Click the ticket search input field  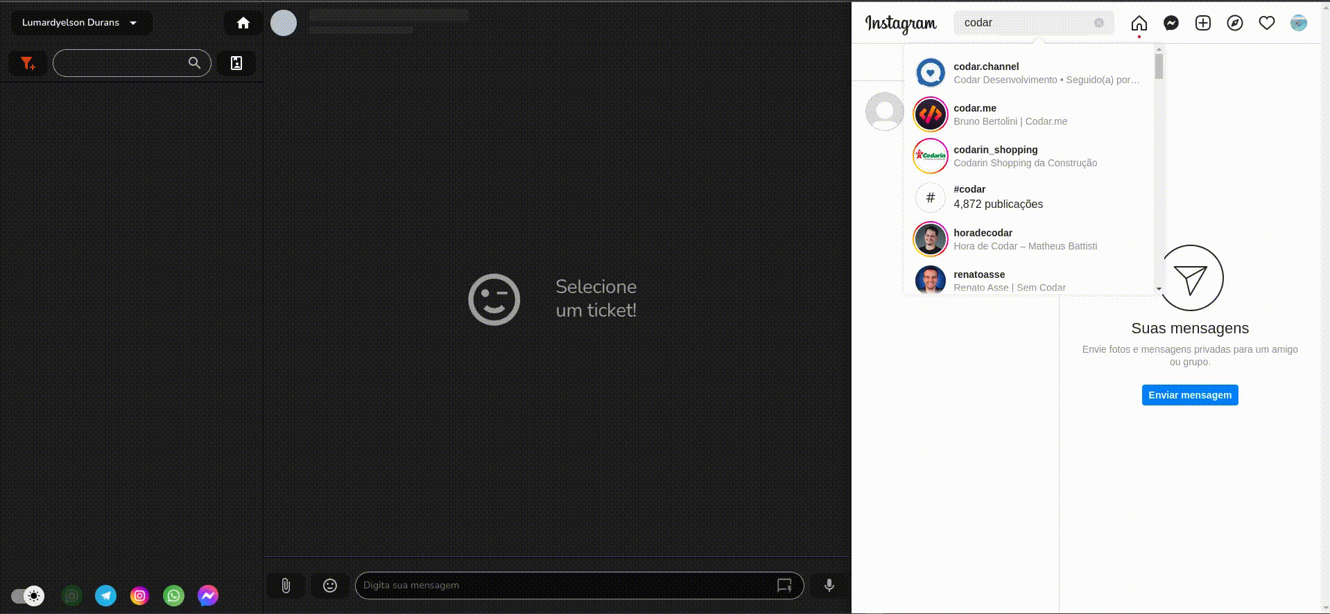pos(132,63)
